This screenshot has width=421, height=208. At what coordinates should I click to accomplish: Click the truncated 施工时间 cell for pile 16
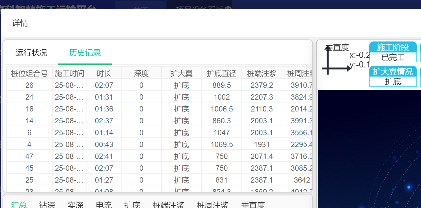tap(69, 109)
